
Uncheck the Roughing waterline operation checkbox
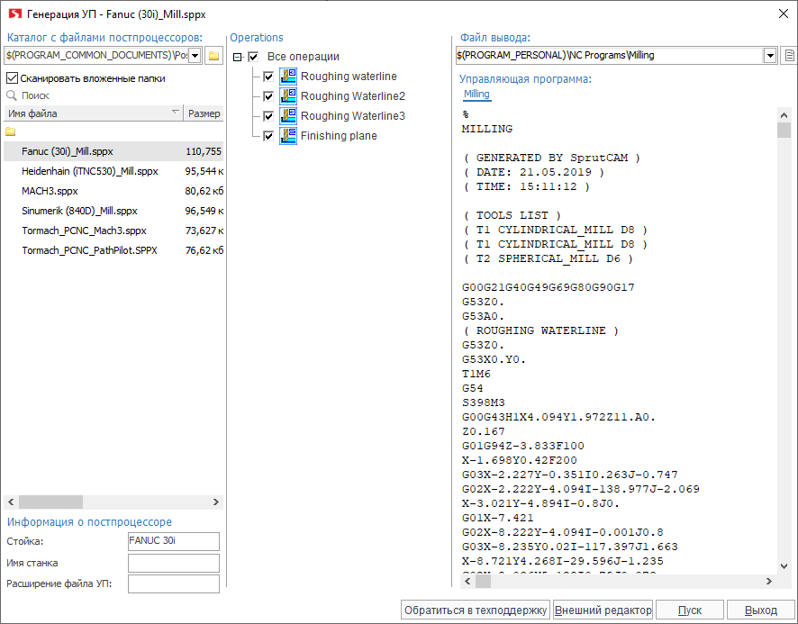(268, 77)
